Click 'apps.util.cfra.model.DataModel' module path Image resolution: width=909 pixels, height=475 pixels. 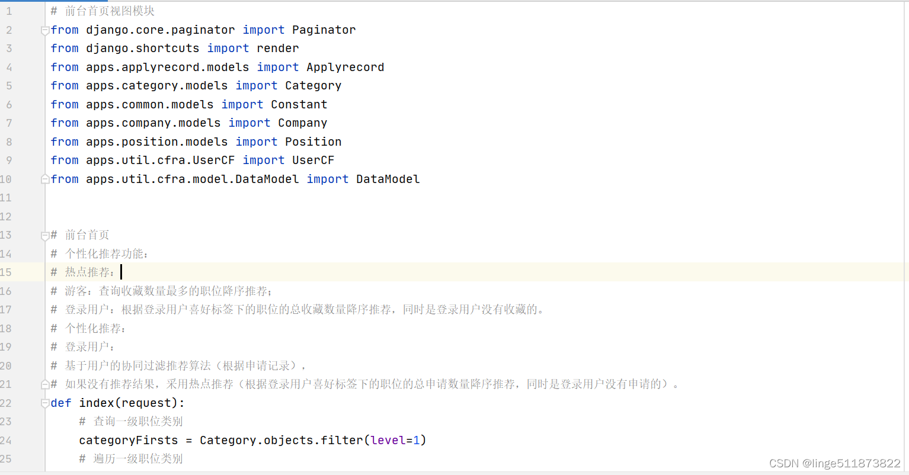pos(193,179)
